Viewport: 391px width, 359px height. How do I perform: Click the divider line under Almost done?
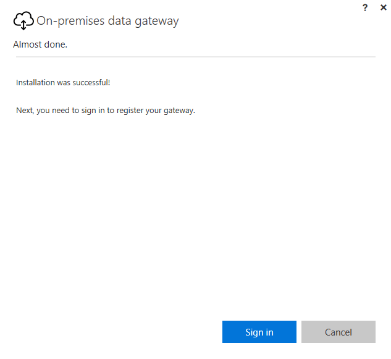point(196,57)
